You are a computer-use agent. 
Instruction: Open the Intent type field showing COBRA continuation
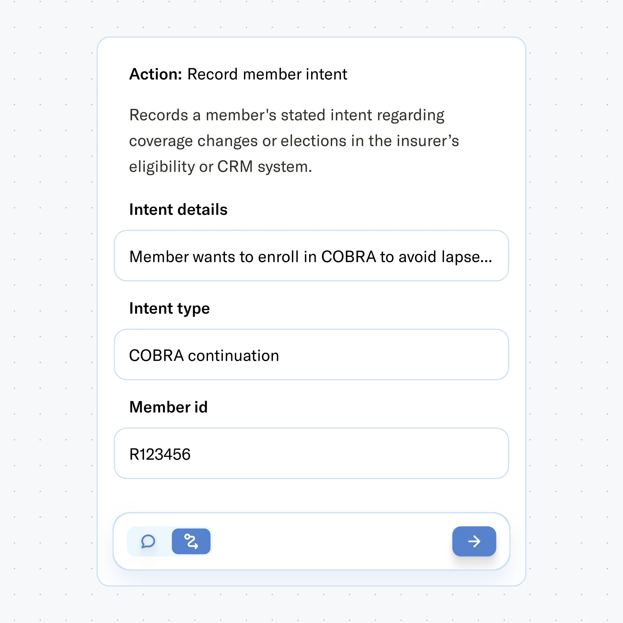tap(311, 355)
